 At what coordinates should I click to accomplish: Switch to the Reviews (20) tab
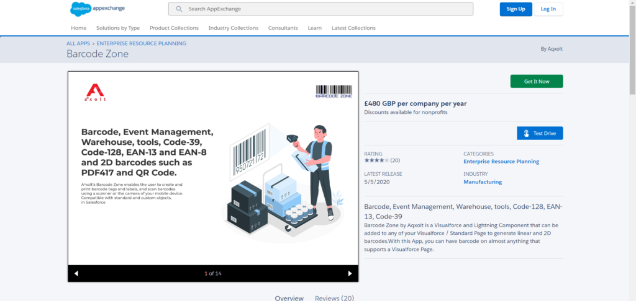[334, 297]
